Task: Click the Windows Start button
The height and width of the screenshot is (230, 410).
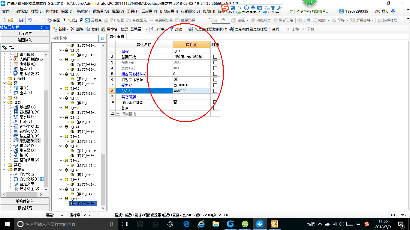Action: click(7, 224)
